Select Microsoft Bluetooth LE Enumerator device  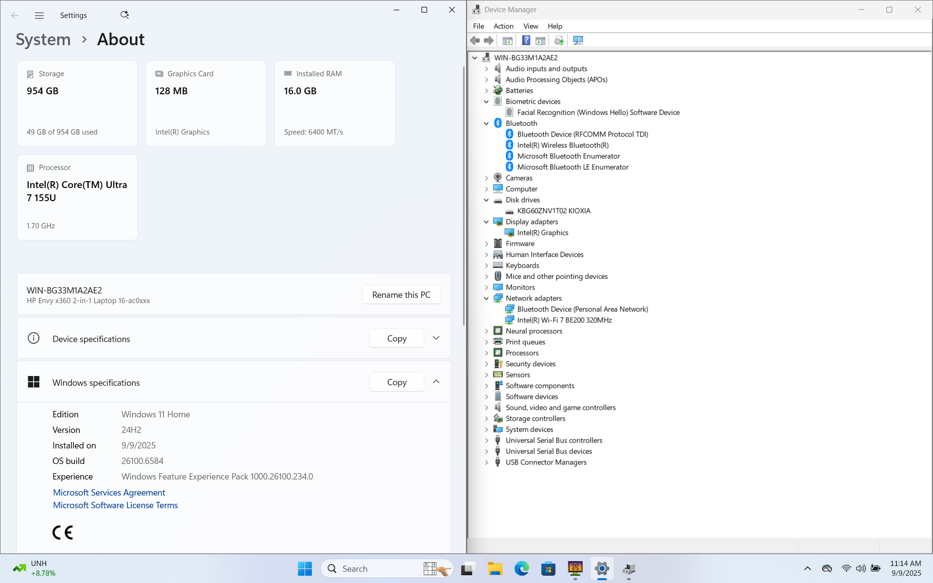pos(573,167)
